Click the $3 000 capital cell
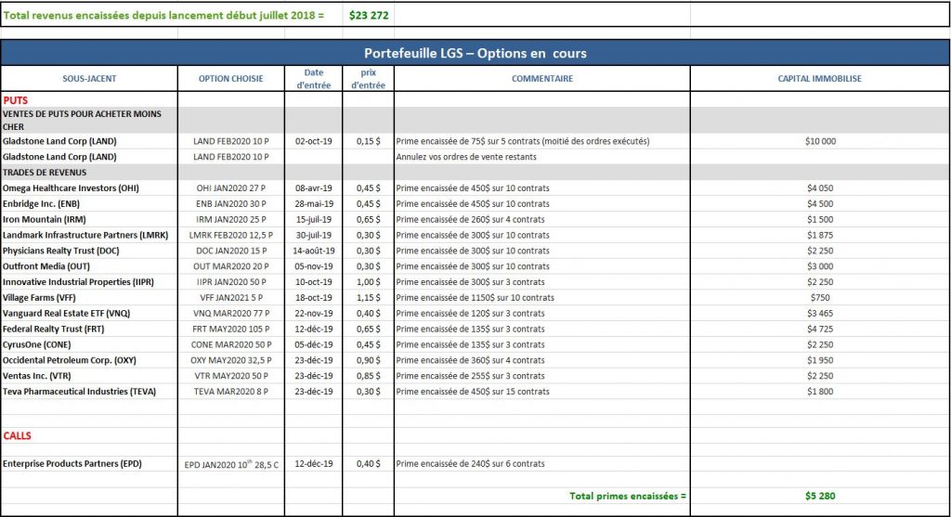Image resolution: width=951 pixels, height=517 pixels. (820, 266)
